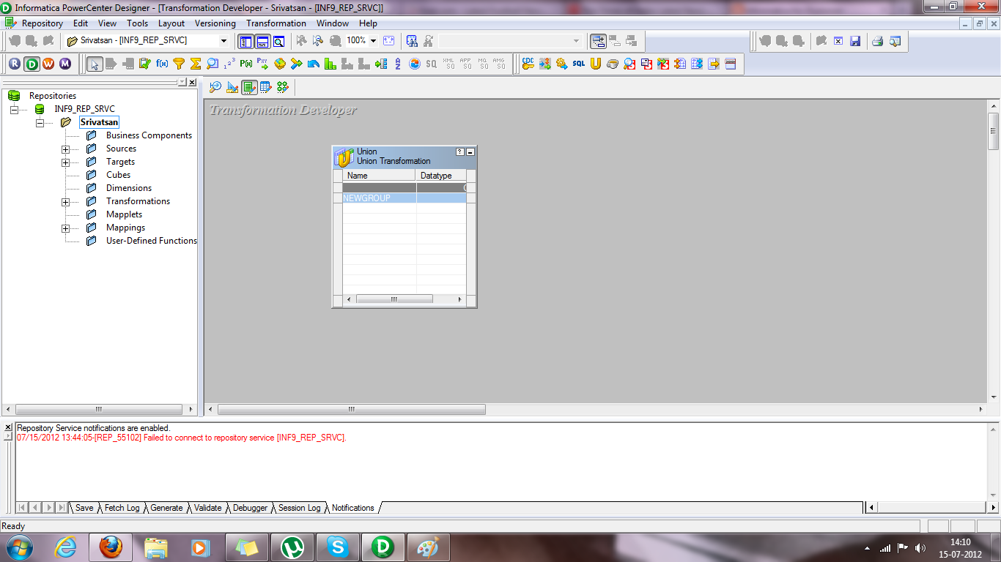Expand the Mappings node
This screenshot has height=562, width=1001.
click(x=65, y=228)
